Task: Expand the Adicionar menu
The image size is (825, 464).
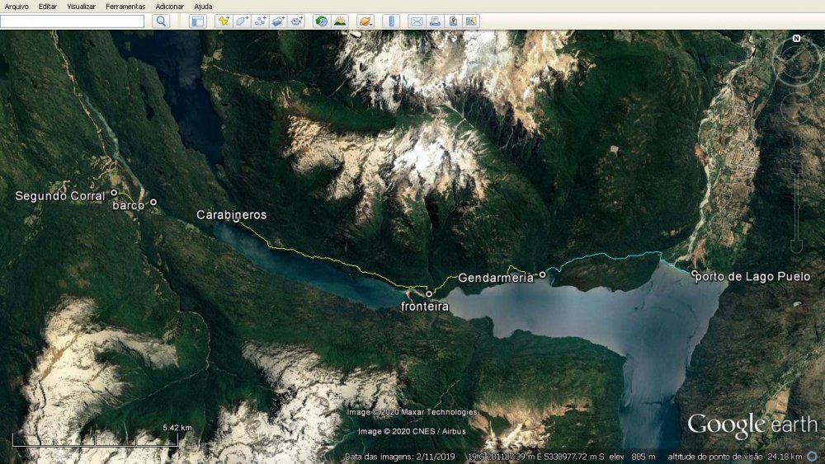Action: [169, 7]
